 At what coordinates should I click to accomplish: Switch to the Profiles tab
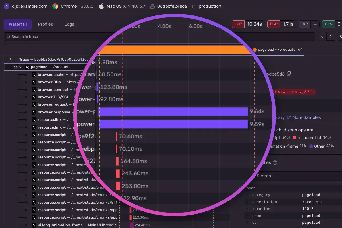point(46,24)
